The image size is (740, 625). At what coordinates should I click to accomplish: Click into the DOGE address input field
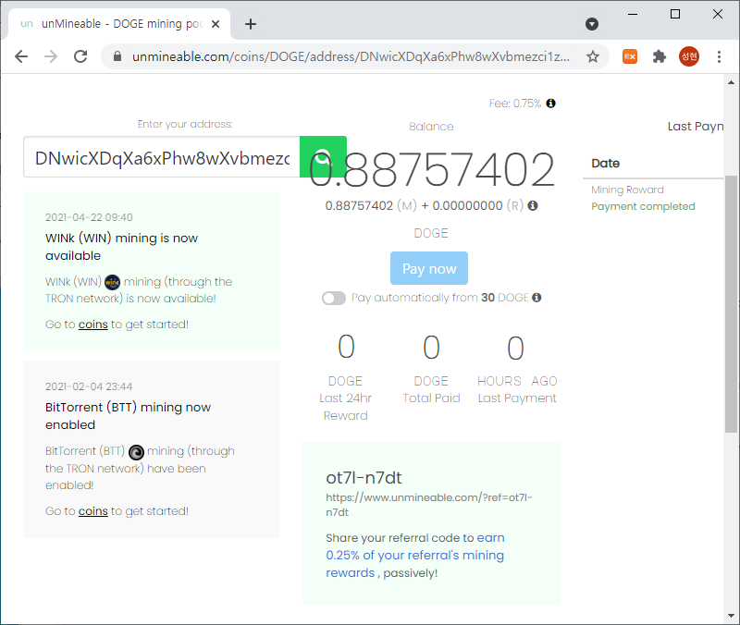[x=161, y=156]
